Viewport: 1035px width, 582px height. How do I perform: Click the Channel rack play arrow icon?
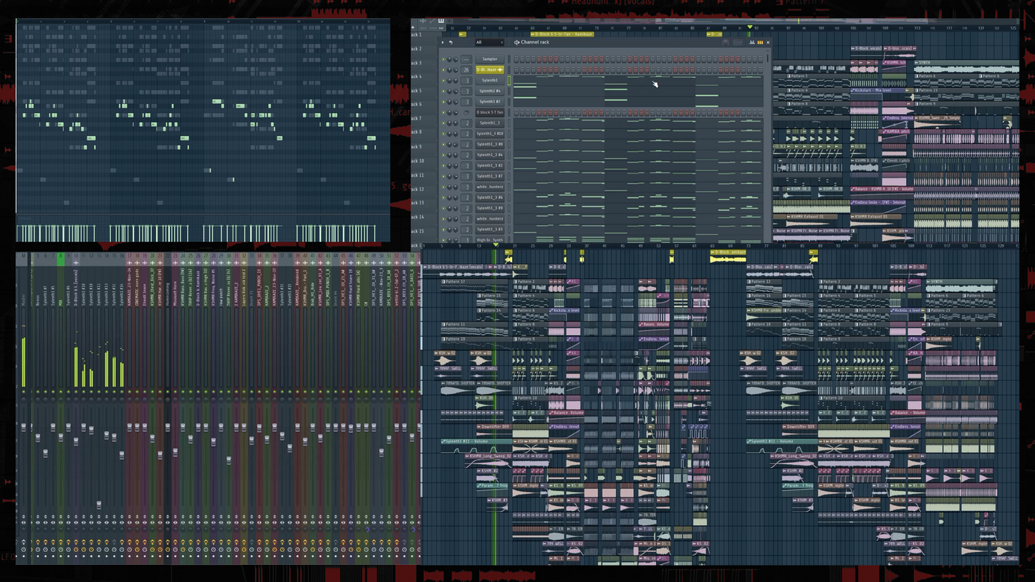(x=443, y=42)
